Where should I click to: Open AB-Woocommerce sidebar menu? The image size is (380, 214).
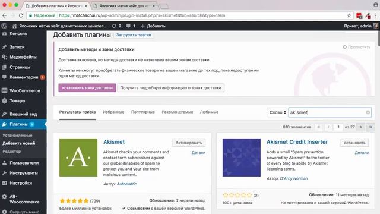click(x=24, y=199)
